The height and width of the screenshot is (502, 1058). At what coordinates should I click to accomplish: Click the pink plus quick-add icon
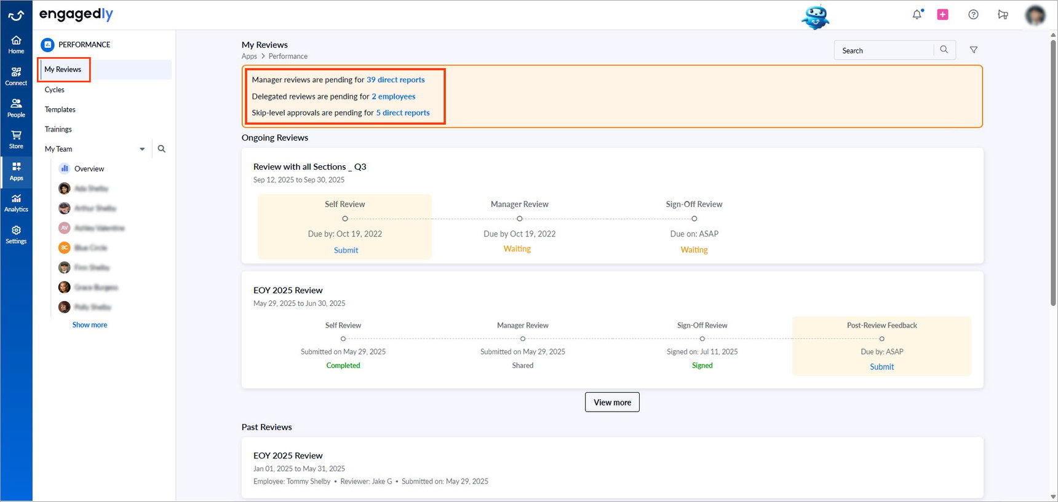click(x=942, y=14)
